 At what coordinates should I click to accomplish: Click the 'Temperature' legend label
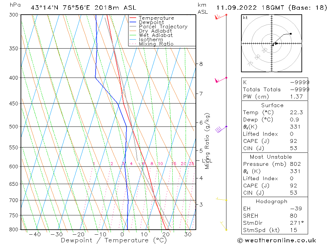click(156, 18)
